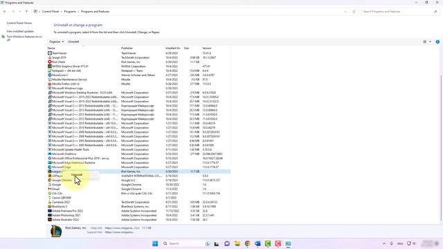Select the Google Chrome program icon
This screenshot has height=249, width=443.
click(x=50, y=180)
